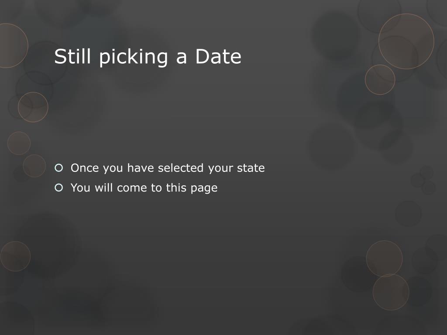Click the hollow bullet before Once you have

coord(59,168)
